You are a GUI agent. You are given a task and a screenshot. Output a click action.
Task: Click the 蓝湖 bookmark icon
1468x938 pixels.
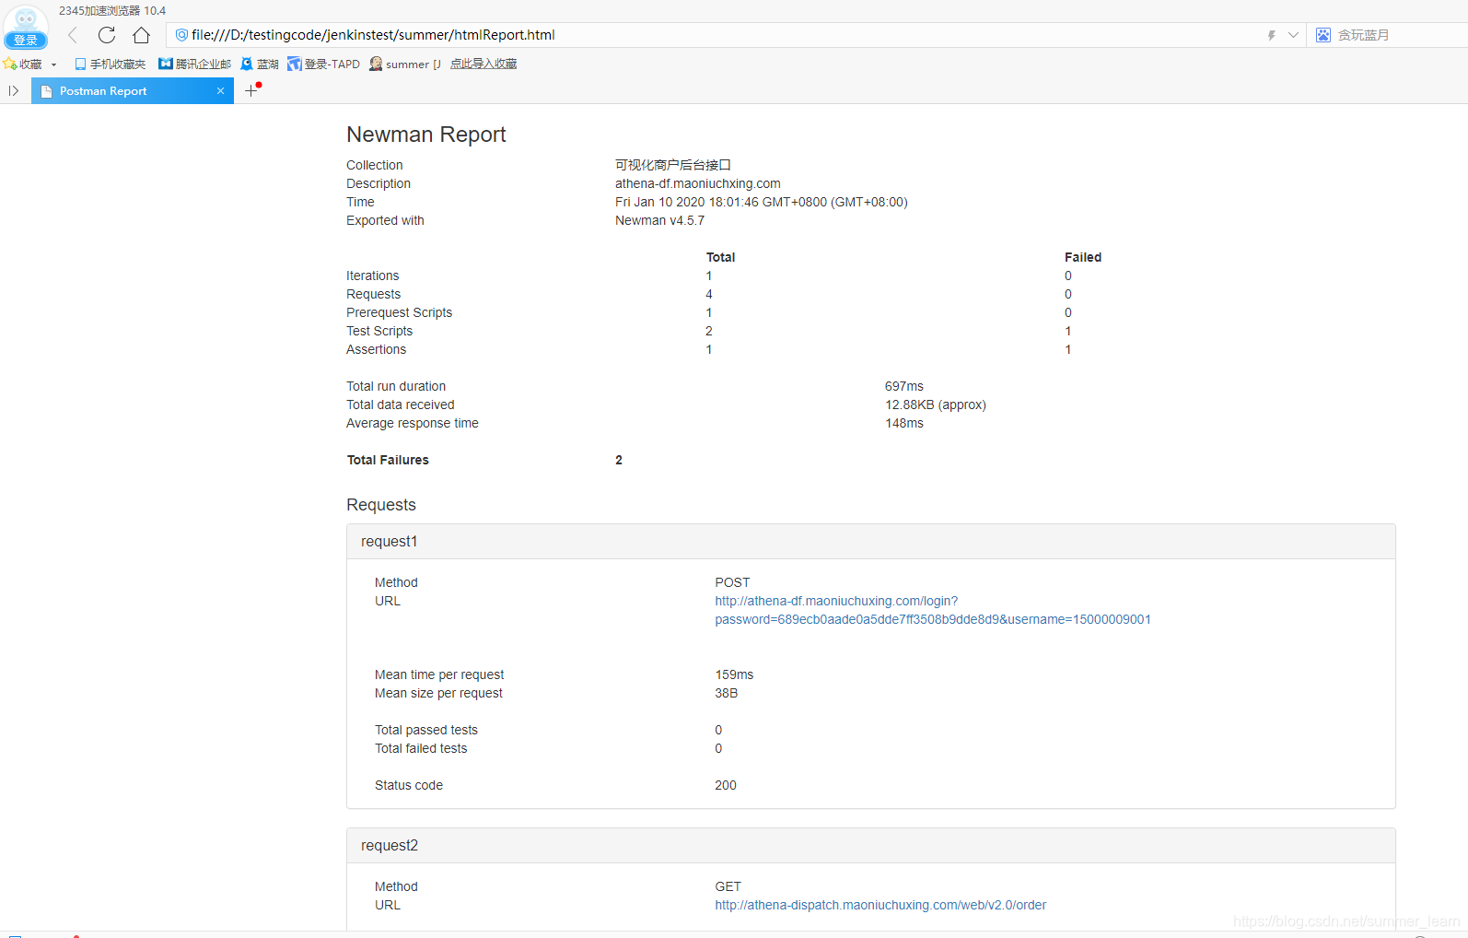tap(247, 64)
